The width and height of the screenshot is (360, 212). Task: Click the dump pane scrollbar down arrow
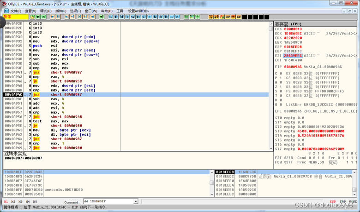pyautogui.click(x=212, y=195)
